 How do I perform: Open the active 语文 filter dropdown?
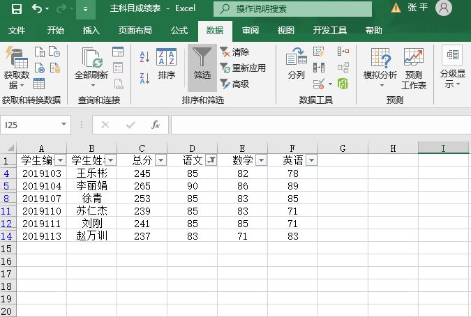point(211,160)
